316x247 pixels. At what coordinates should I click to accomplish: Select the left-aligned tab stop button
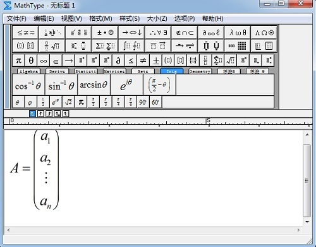point(32,114)
